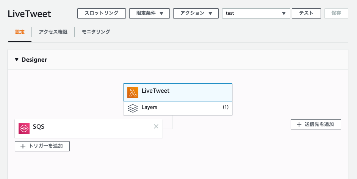Click the スロットリング button
Screen dimensions: 357x179
[x=102, y=13]
